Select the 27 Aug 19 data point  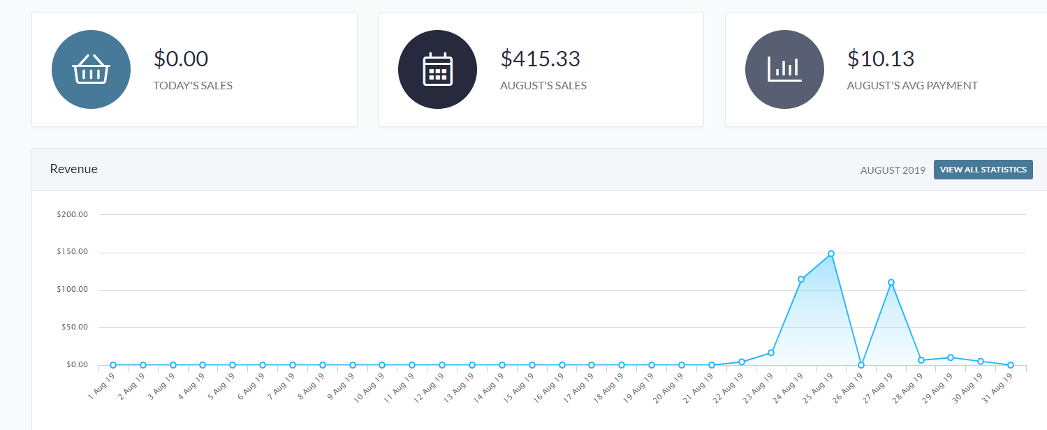click(891, 283)
